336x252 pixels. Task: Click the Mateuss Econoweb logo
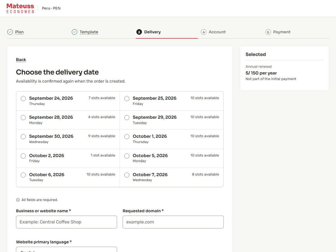point(20,8)
